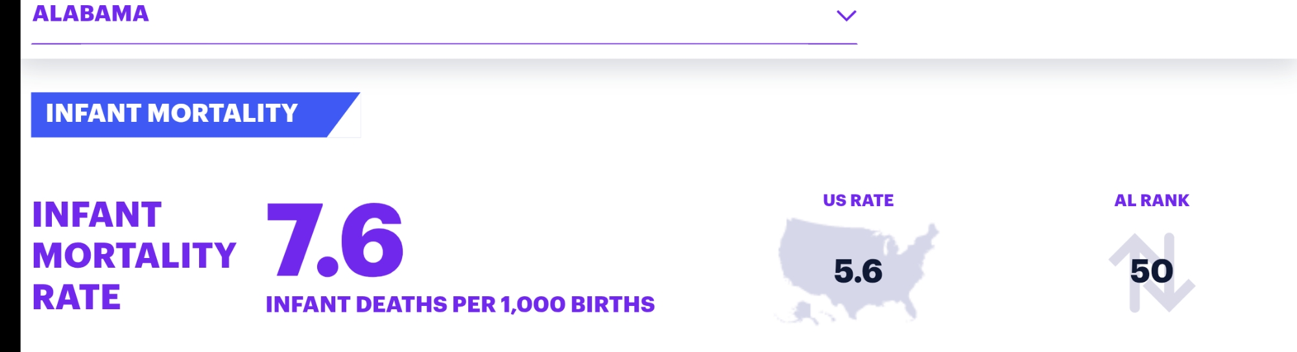Click the purple underline of state selector
This screenshot has height=352, width=1297.
pyautogui.click(x=444, y=43)
